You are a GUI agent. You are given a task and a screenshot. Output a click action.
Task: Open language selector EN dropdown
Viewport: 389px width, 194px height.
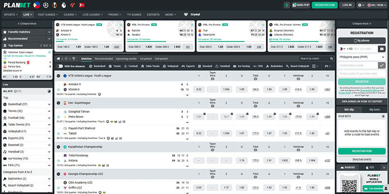(377, 5)
